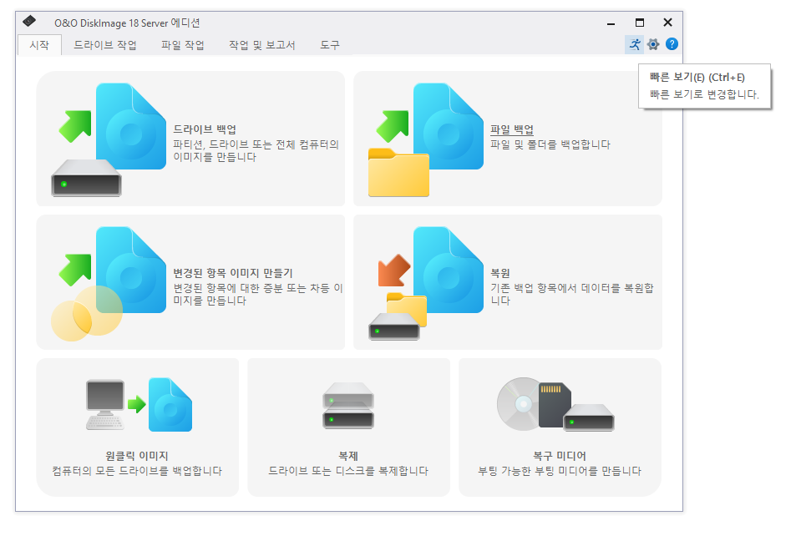Open the 작업 및 보고서 tab
The image size is (796, 536).
pos(262,45)
